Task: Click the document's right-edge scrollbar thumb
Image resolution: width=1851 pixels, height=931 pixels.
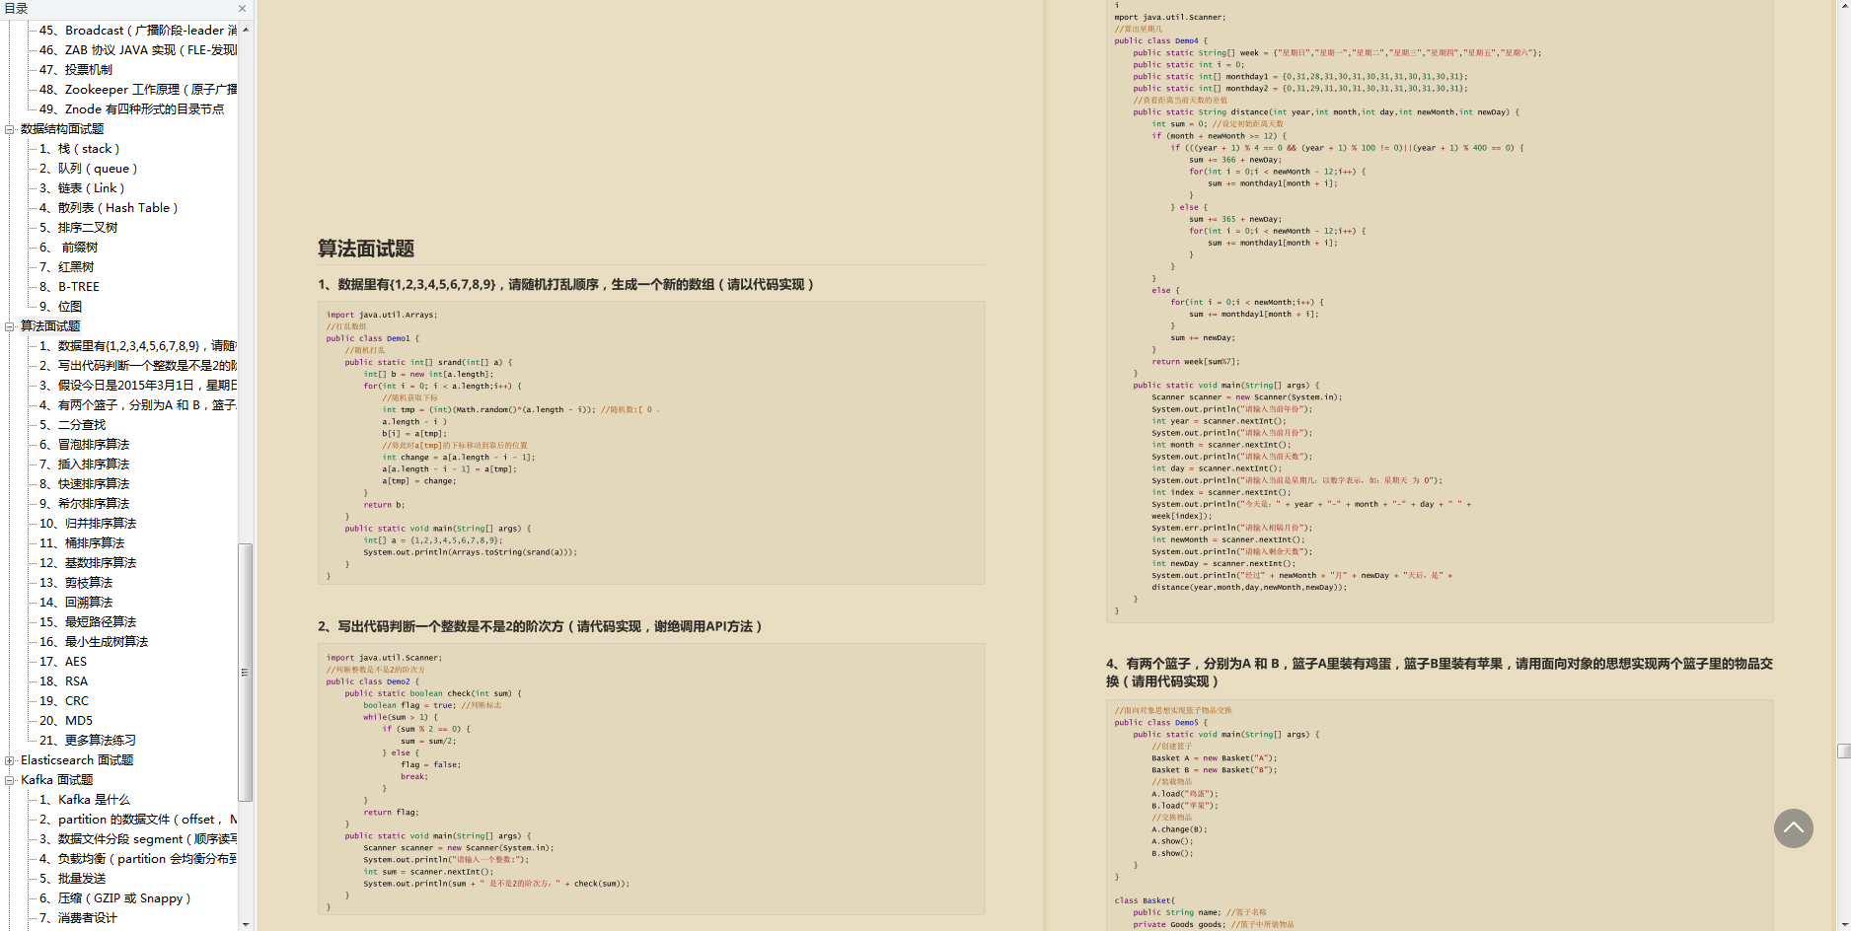Action: coord(1843,751)
